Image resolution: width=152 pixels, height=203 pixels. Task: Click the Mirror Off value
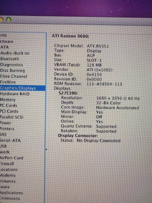[99, 117]
